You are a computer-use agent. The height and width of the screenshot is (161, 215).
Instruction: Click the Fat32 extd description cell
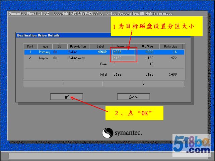point(76,58)
